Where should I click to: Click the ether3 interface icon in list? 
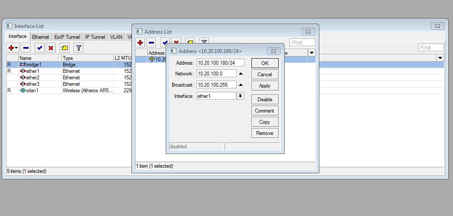[22, 84]
